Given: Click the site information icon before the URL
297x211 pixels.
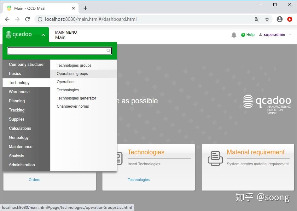Looking at the screenshot, I should [x=40, y=19].
